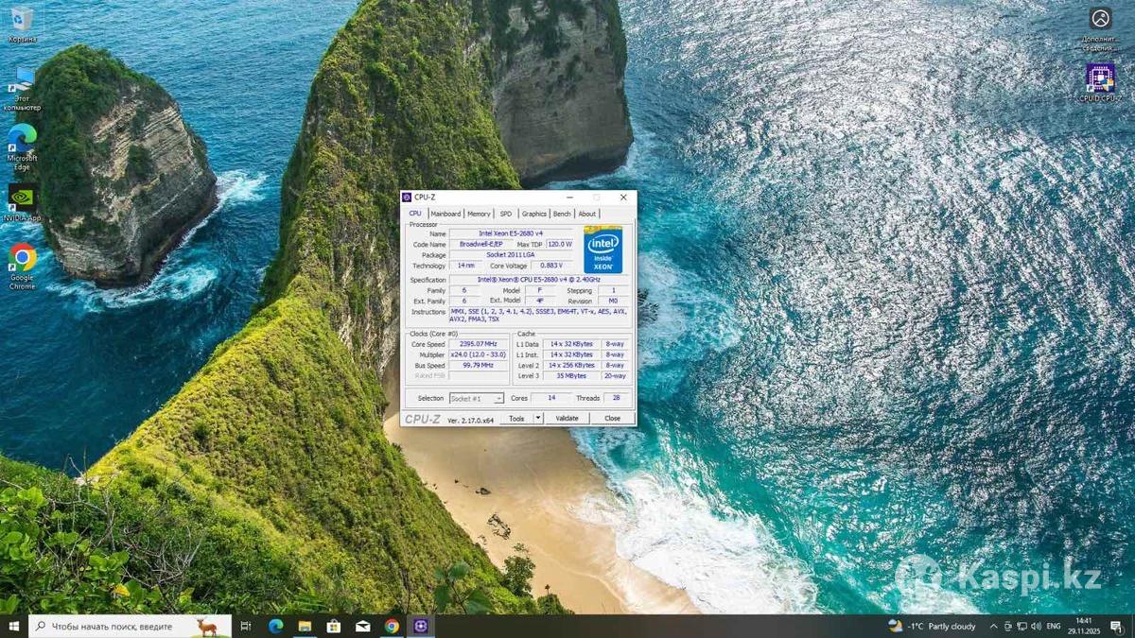Go to the Graphics tab

(533, 214)
